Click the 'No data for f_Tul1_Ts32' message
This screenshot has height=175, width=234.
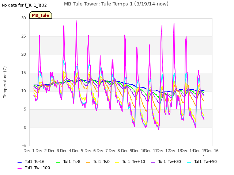pos(24,5)
